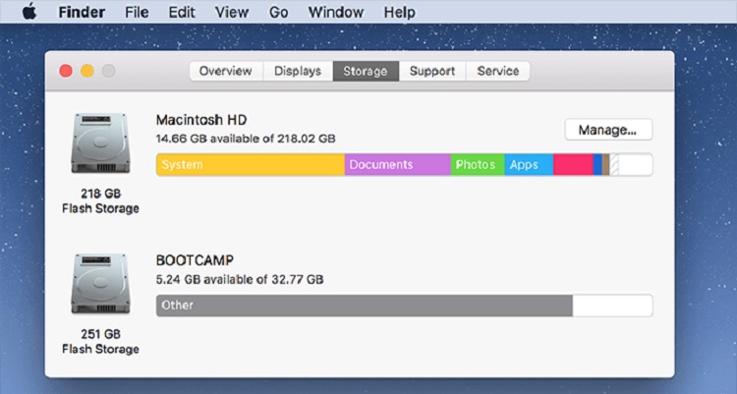737x394 pixels.
Task: Click the green Photos storage segment
Action: point(478,164)
